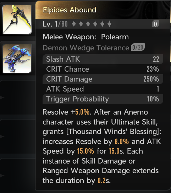Image resolution: width=171 pixels, height=193 pixels.
Task: Click the first star in the level row
Action: click(74, 24)
